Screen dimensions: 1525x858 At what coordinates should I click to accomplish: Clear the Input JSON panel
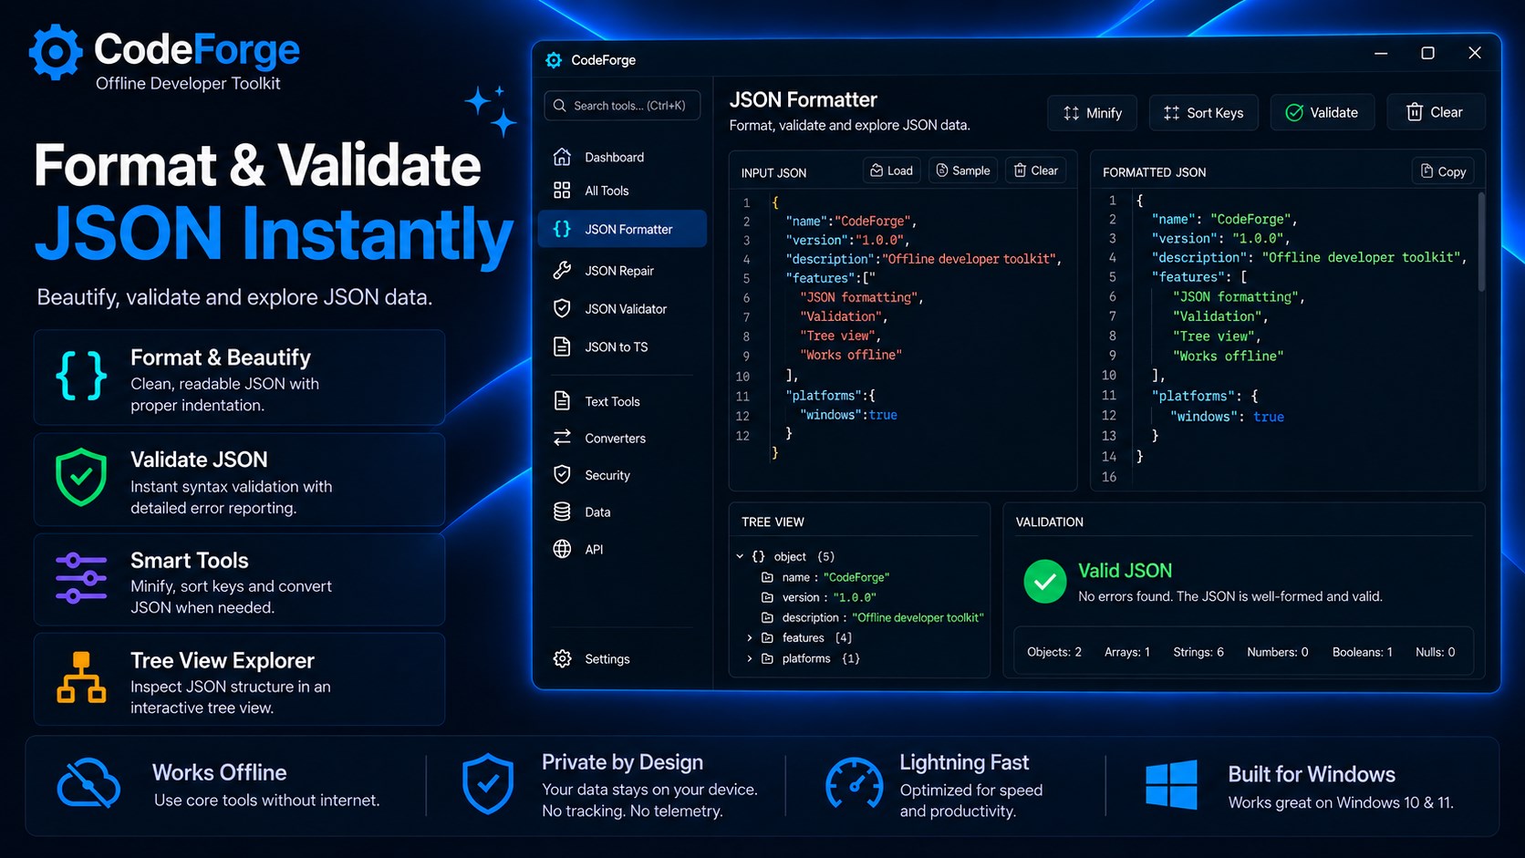click(1035, 171)
